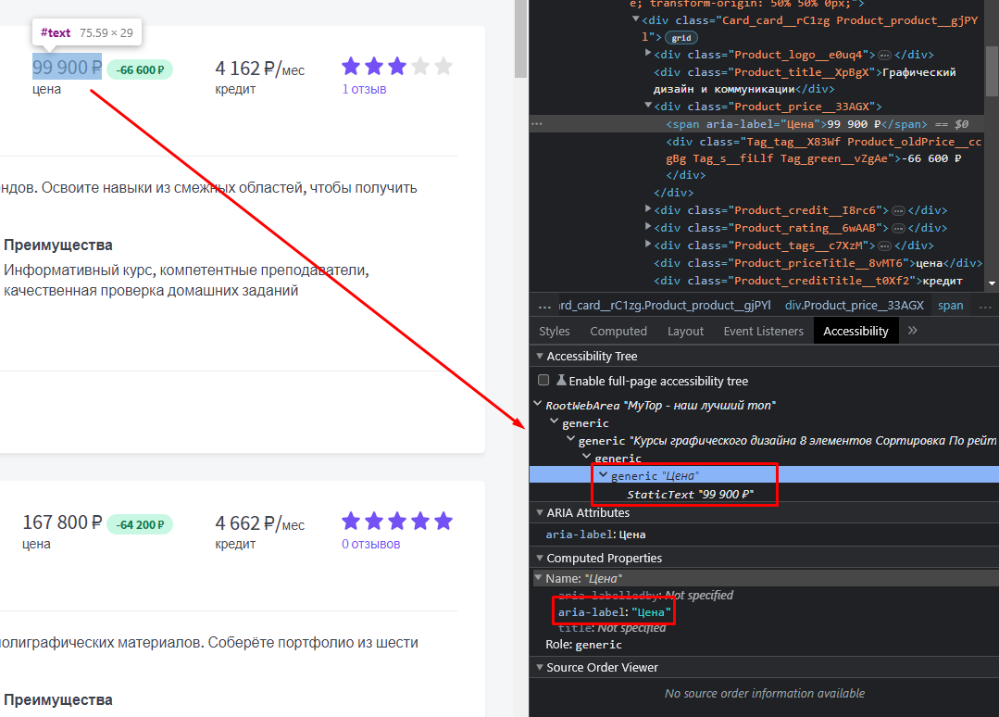Click the first star of the second product rating
Image resolution: width=999 pixels, height=717 pixels.
[351, 522]
